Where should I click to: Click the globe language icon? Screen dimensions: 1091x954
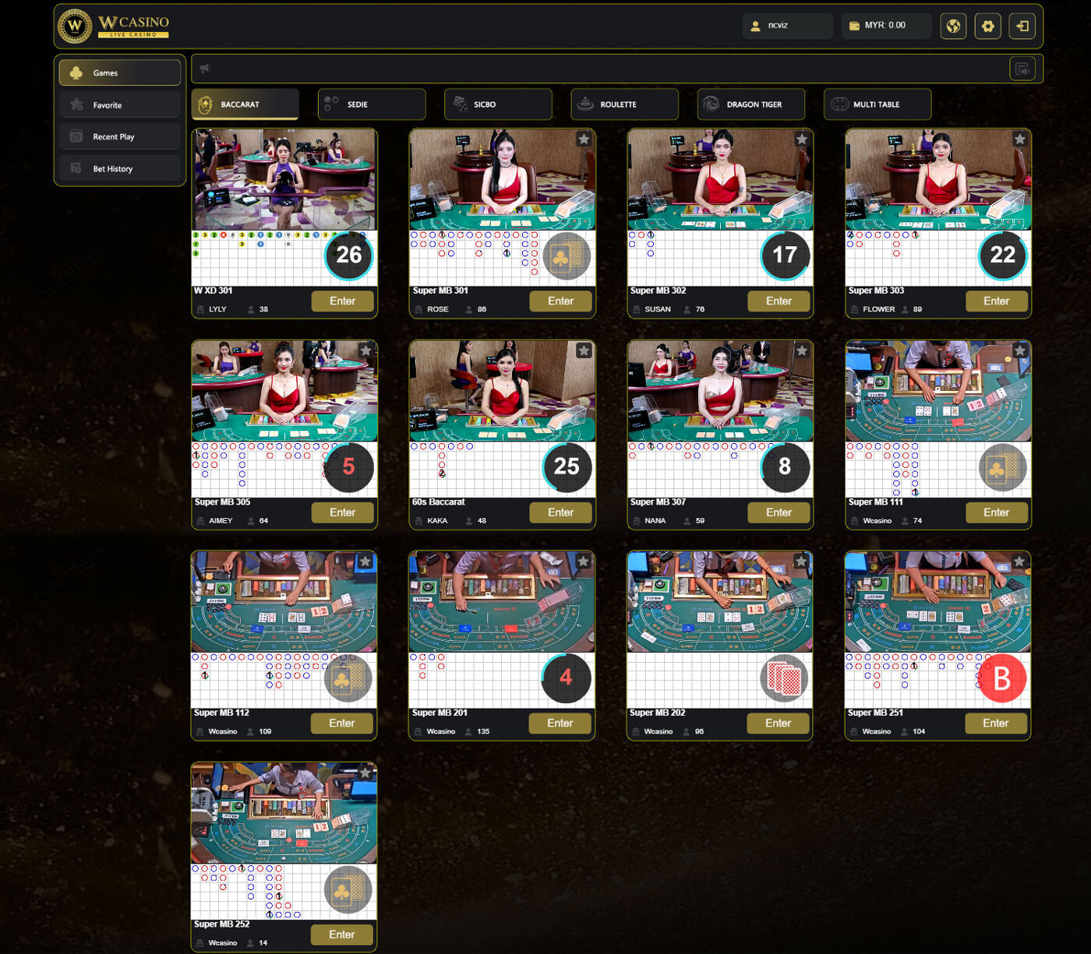click(x=952, y=26)
